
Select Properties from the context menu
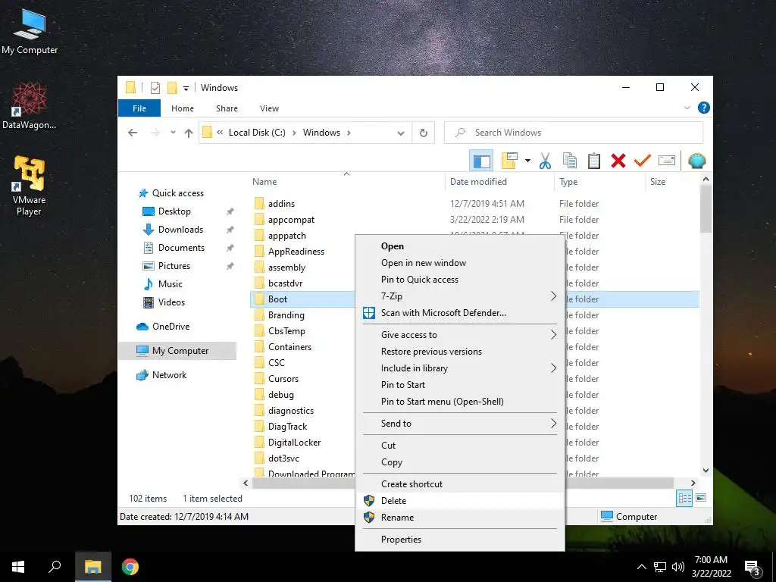click(x=459, y=540)
